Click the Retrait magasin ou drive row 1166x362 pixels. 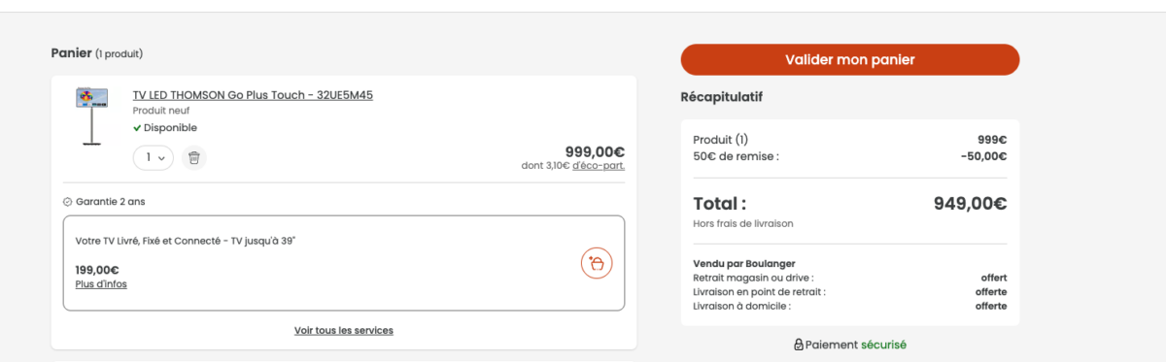tap(850, 278)
